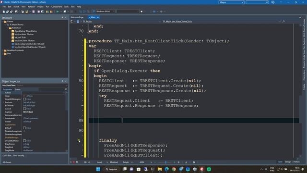Toggle the DoubleBuffered property checkbox
The image size is (307, 173).
(x=24, y=141)
